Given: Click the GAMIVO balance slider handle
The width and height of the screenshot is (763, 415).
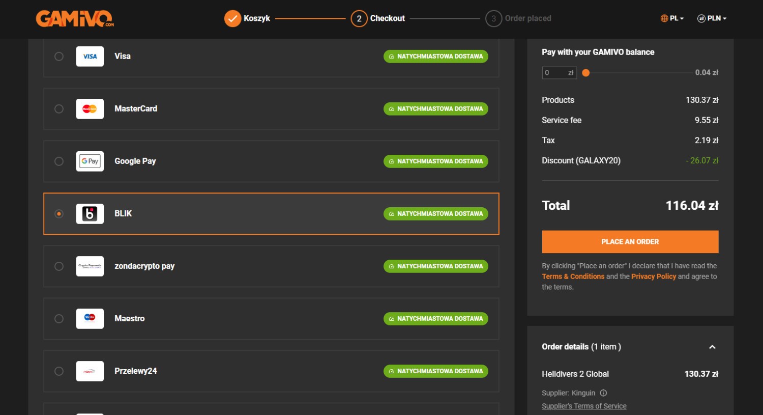Looking at the screenshot, I should pos(586,73).
